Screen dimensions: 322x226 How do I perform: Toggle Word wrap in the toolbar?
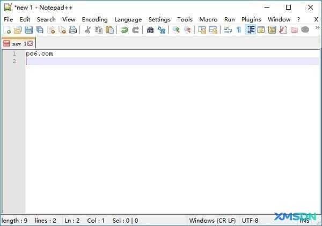pyautogui.click(x=228, y=30)
